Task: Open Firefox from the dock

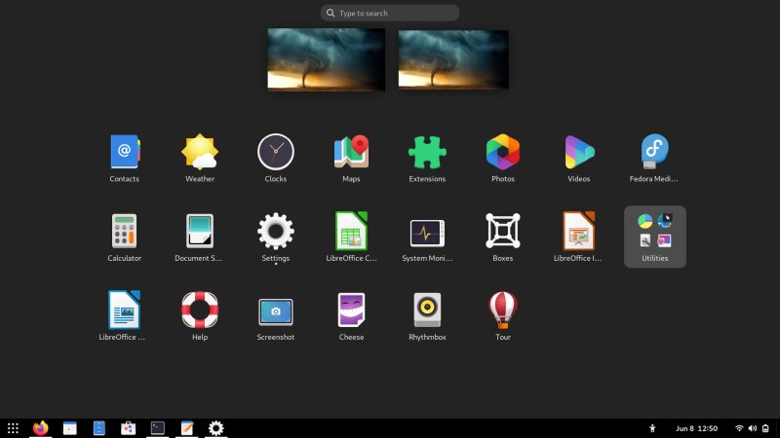Action: (40, 428)
